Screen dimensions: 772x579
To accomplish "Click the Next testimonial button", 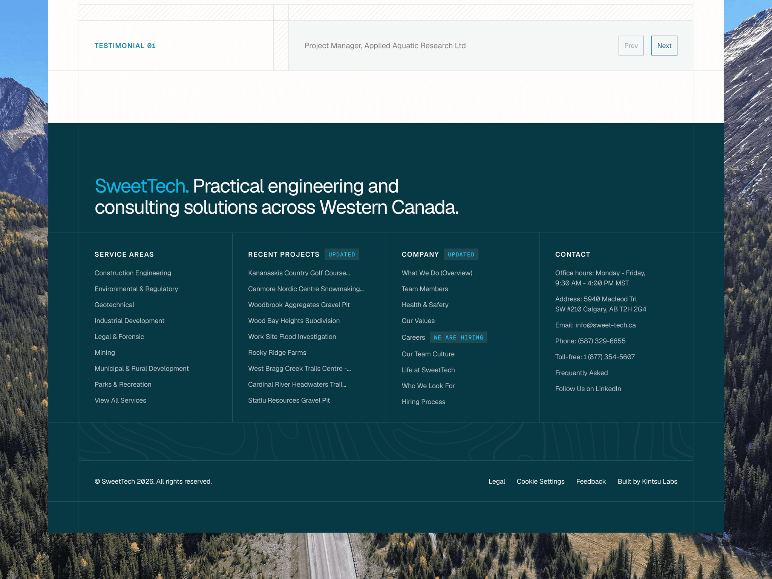I will tap(664, 46).
